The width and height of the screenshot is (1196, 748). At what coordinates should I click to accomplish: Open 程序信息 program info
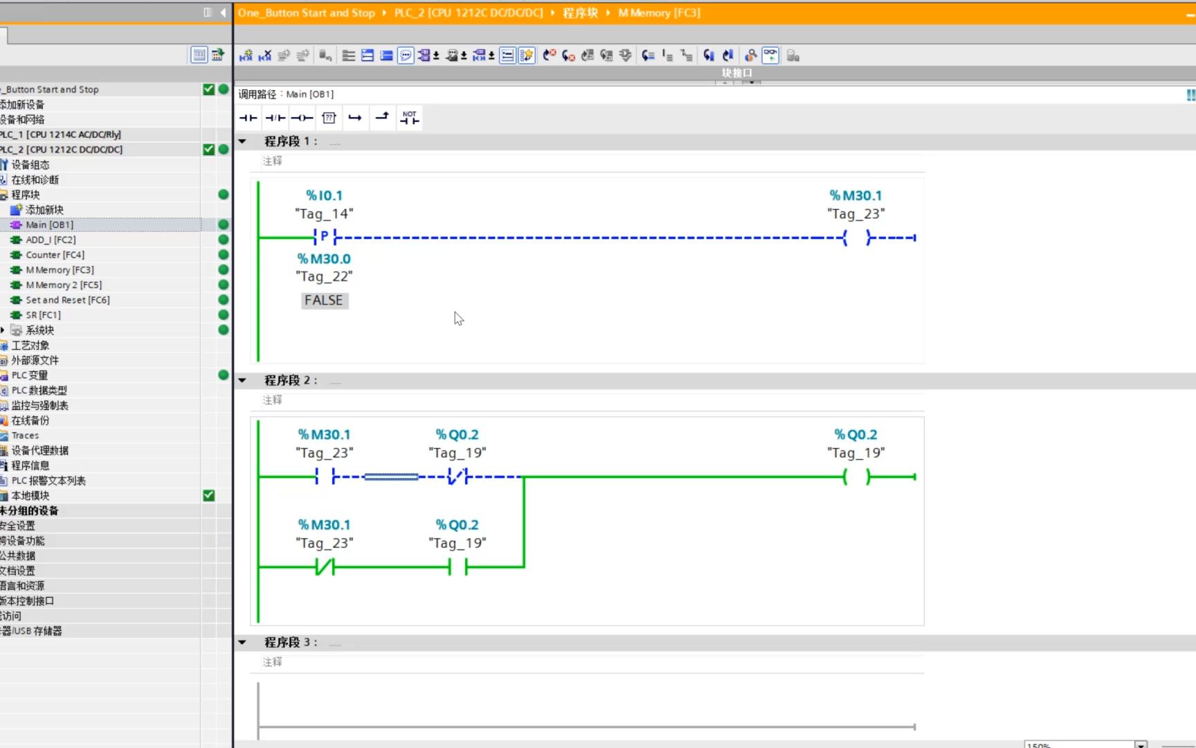(x=30, y=465)
